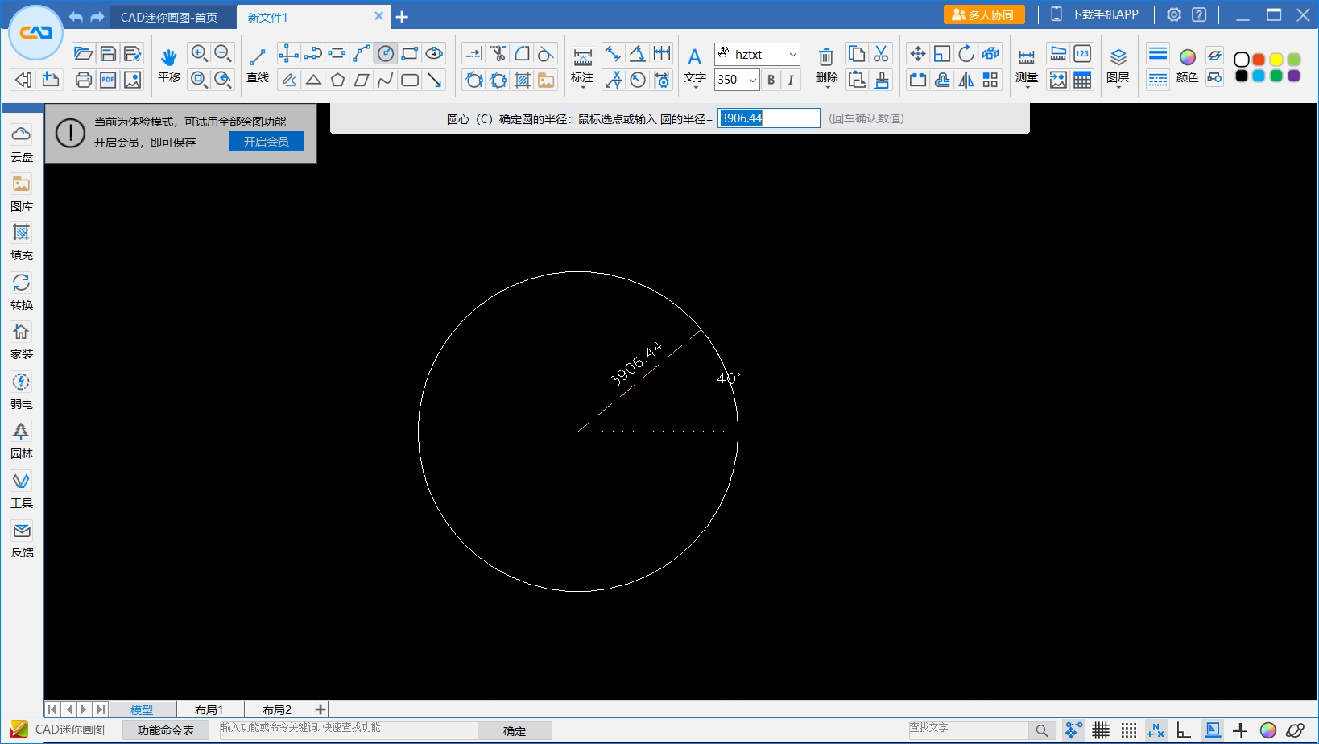Screen dimensions: 1319x744
Task: Select the pentagon polygon tool
Action: [337, 80]
